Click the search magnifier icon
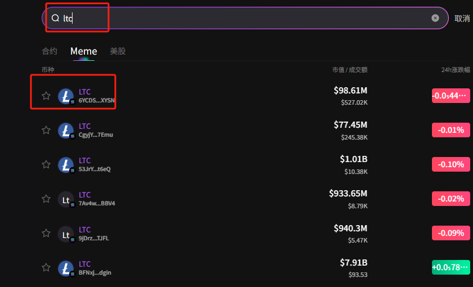Image resolution: width=473 pixels, height=287 pixels. [55, 18]
